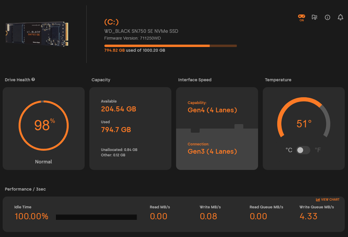Toggle the Gaming Mode controller icon

pyautogui.click(x=301, y=17)
